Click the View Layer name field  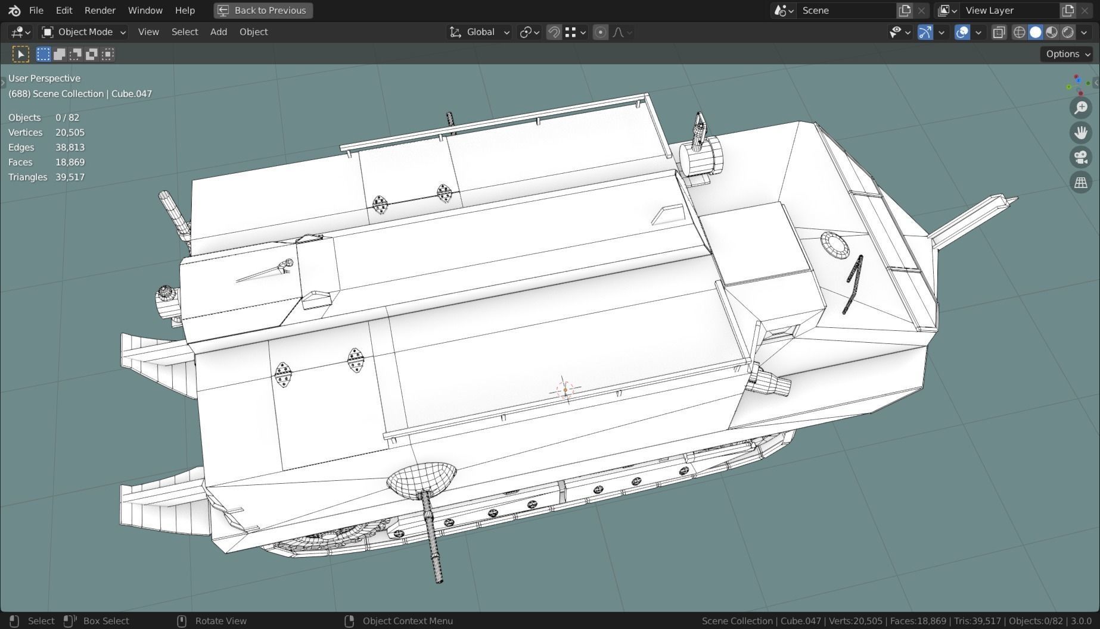[1010, 10]
